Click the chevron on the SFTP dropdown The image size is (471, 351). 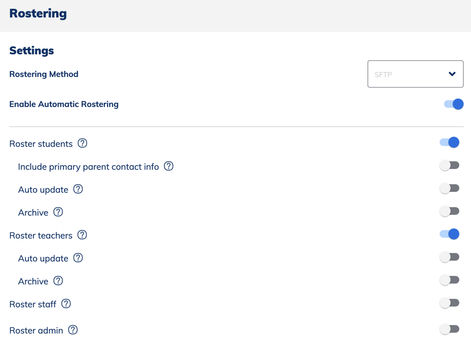(x=452, y=74)
